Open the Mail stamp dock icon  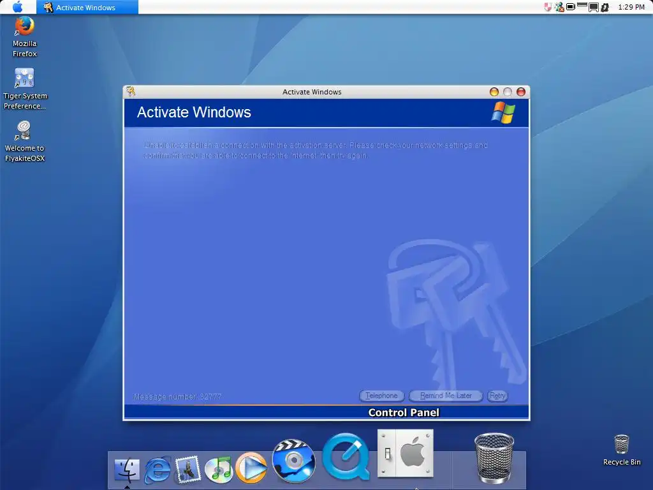point(188,470)
